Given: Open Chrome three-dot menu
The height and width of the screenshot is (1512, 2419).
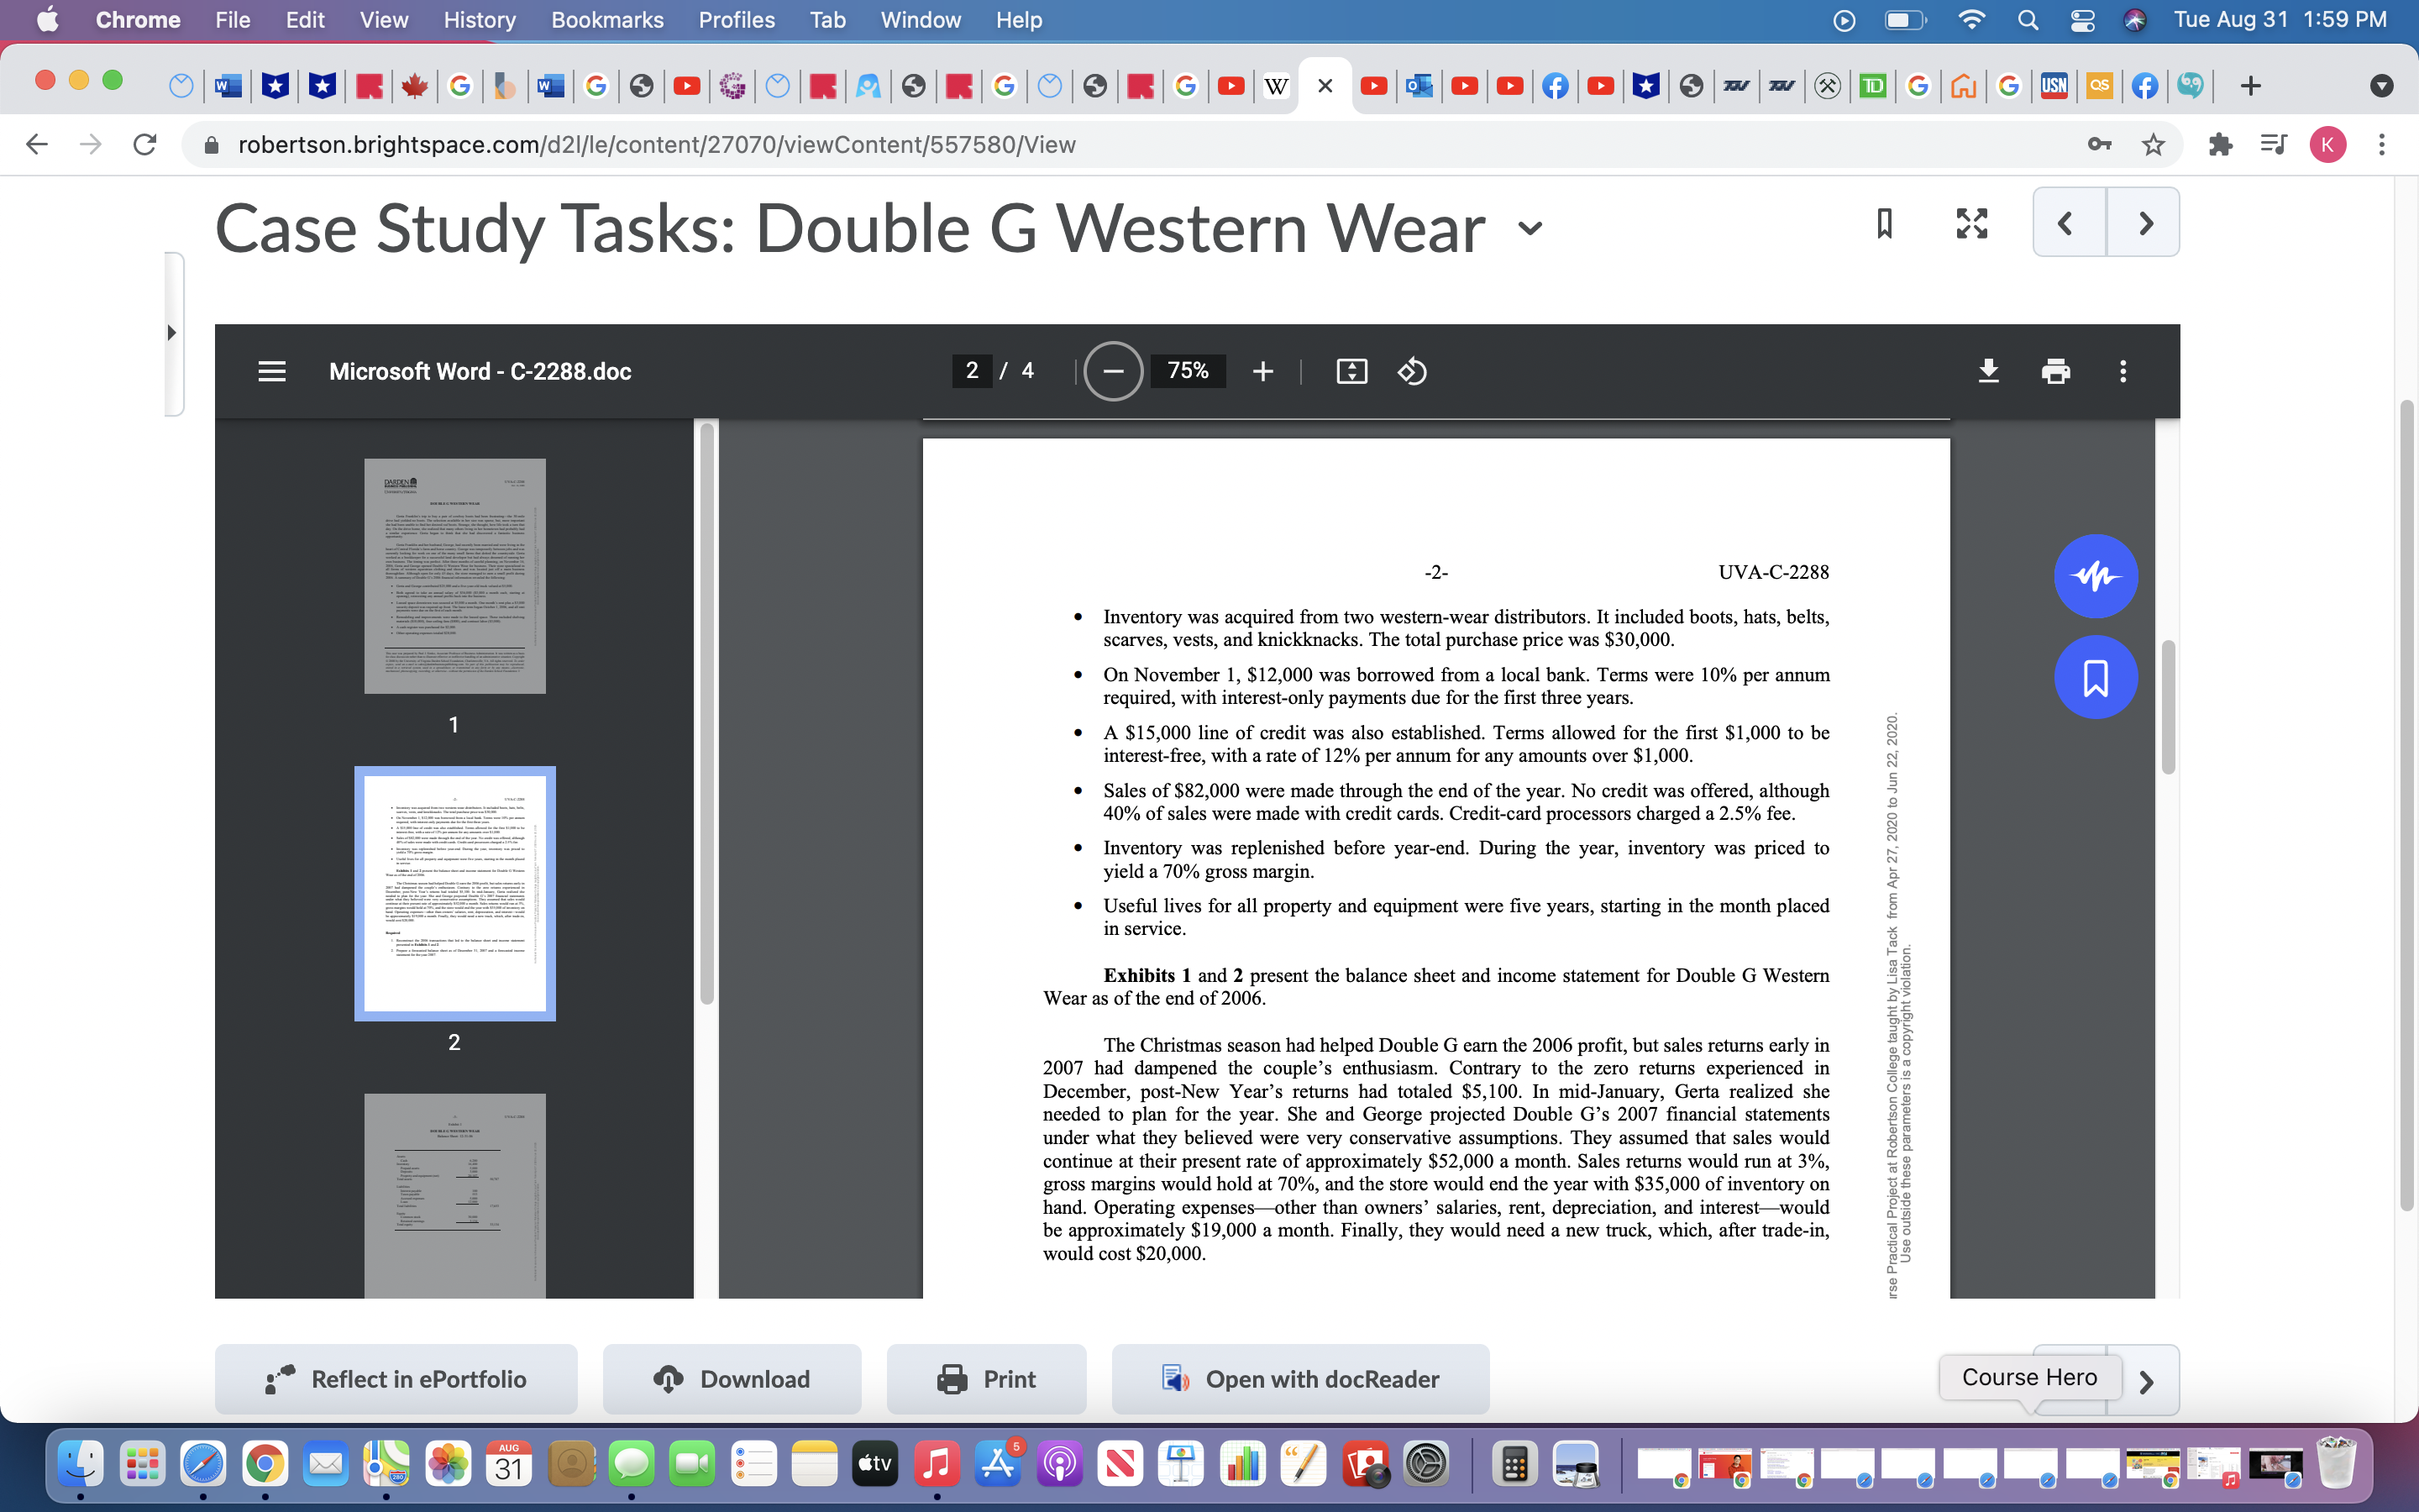Looking at the screenshot, I should coord(2381,144).
